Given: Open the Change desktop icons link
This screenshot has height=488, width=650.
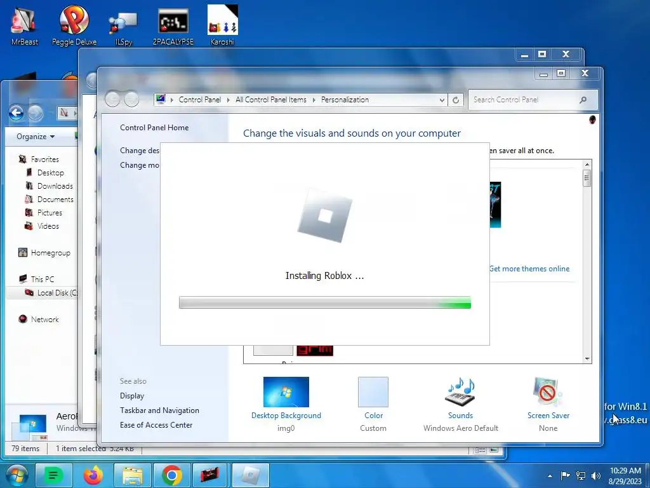Looking at the screenshot, I should [x=140, y=151].
